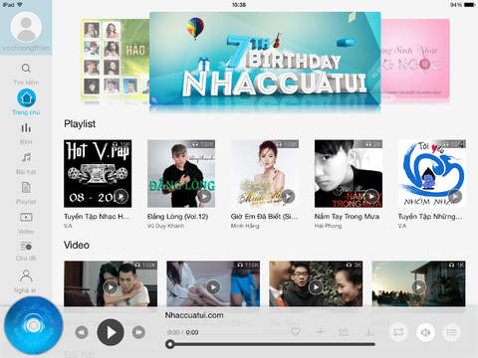Viewport: 478px width, 358px height.
Task: Skip to the previous track
Action: pos(82,332)
